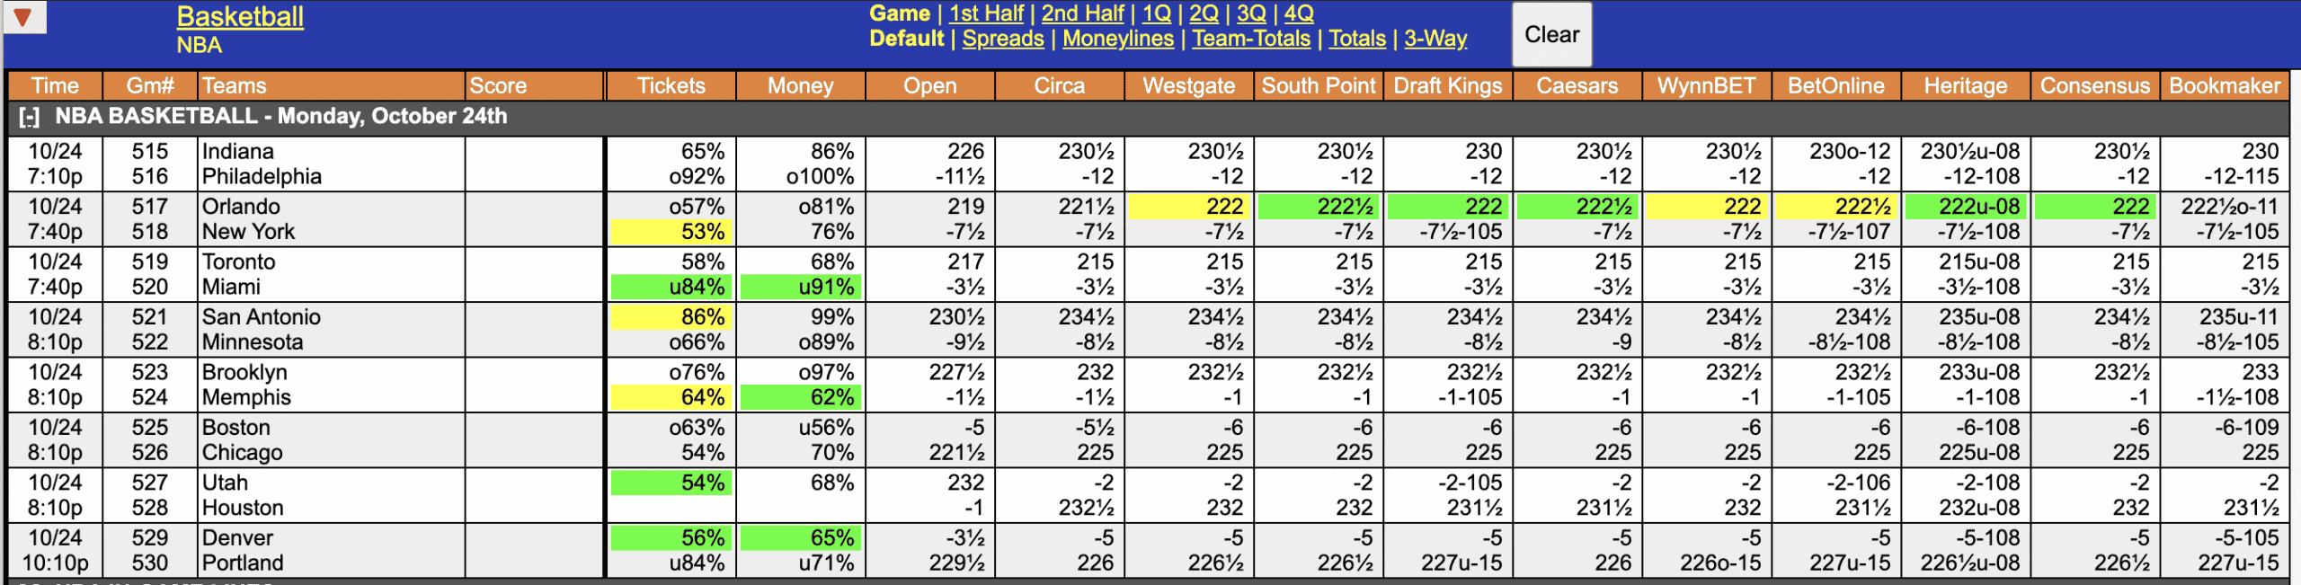2301x585 pixels.
Task: Click the Bookmaker column header
Action: [2225, 85]
